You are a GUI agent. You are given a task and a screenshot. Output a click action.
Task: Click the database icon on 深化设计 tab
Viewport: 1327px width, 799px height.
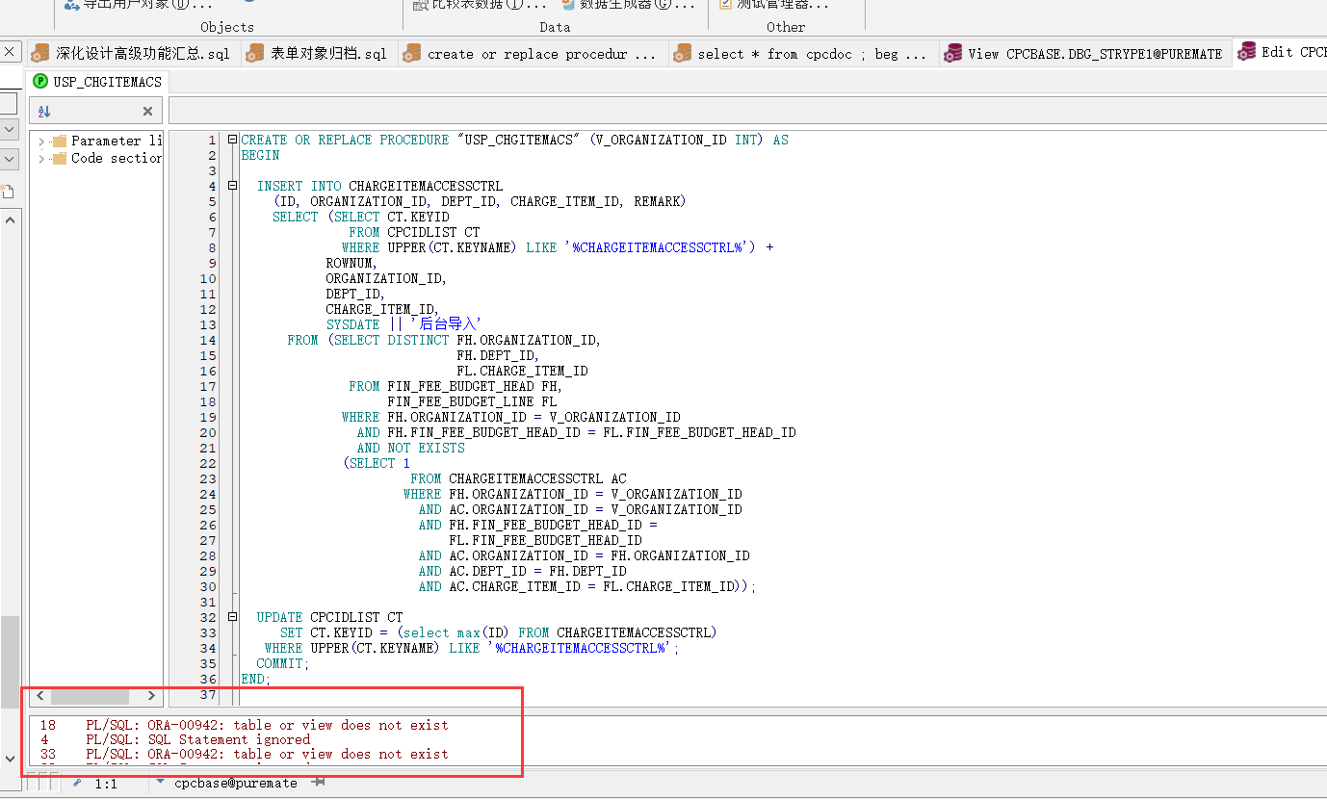coord(40,54)
